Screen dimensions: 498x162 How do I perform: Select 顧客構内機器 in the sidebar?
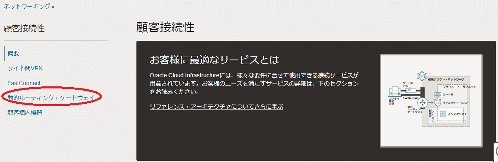pyautogui.click(x=25, y=112)
